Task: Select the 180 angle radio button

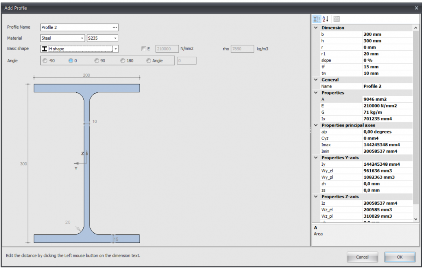Action: 123,61
